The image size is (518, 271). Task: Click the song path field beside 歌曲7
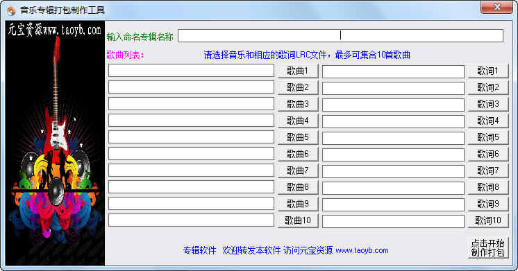pyautogui.click(x=191, y=170)
